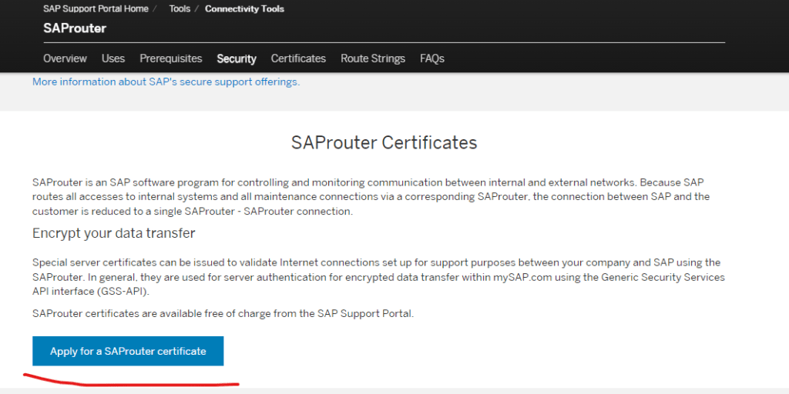789x394 pixels.
Task: Open the Route Strings tab
Action: [x=373, y=58]
